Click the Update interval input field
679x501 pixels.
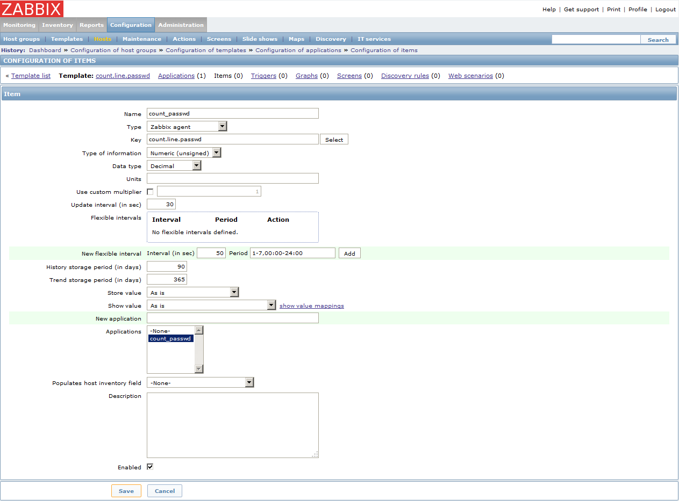click(161, 205)
